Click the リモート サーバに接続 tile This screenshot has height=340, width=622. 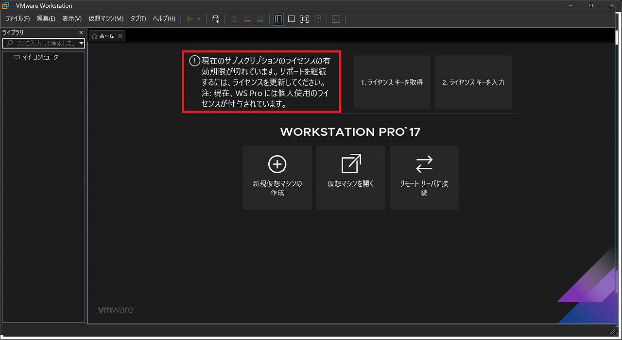(424, 178)
